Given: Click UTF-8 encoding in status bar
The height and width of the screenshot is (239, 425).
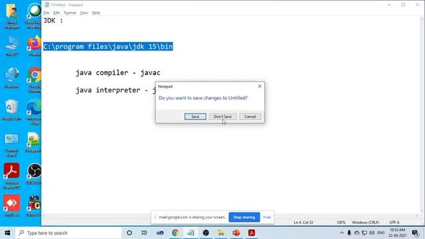Looking at the screenshot, I should click(394, 222).
